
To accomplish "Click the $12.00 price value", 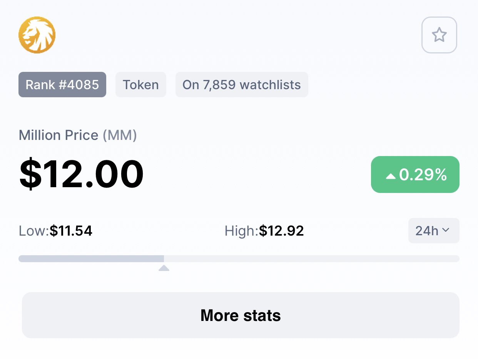I will pyautogui.click(x=82, y=175).
